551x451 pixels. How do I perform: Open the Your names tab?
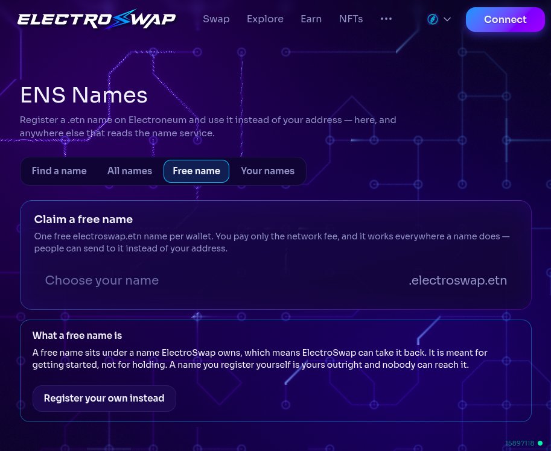point(268,171)
